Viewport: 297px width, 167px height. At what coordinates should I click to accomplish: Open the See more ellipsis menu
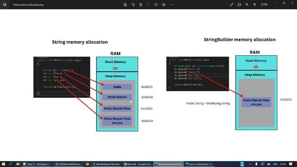tap(172, 5)
